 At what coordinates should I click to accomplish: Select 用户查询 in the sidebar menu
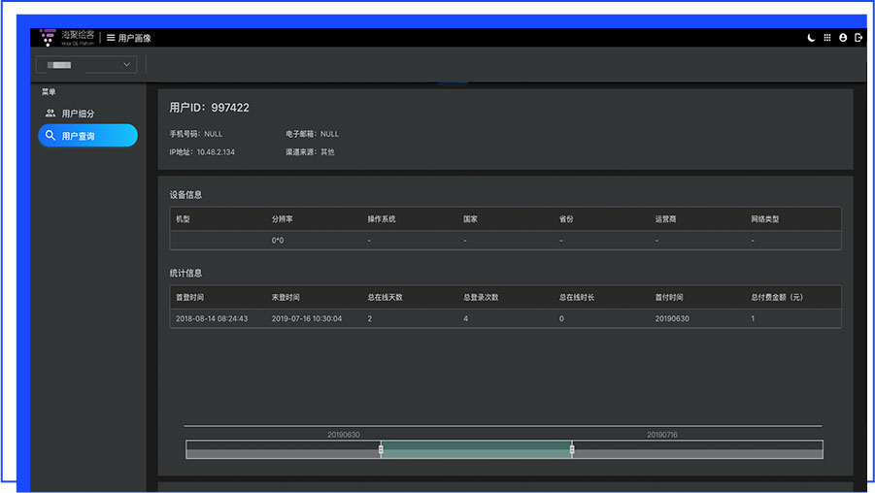[x=87, y=136]
